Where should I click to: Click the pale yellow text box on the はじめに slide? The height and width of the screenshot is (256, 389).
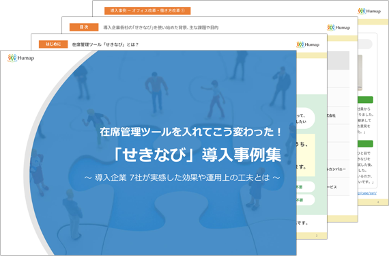coord(306,155)
